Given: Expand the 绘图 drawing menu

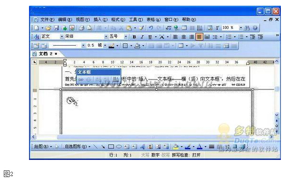Looking at the screenshot, I should [43, 147].
